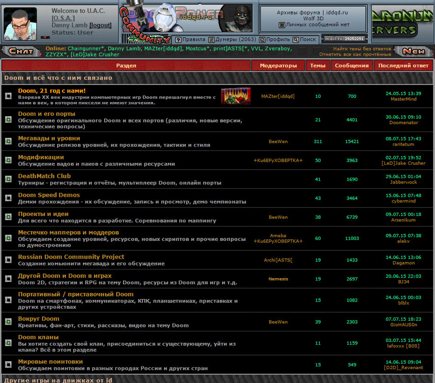Open forum Местечко мапперов и моддеров

pos(68,232)
